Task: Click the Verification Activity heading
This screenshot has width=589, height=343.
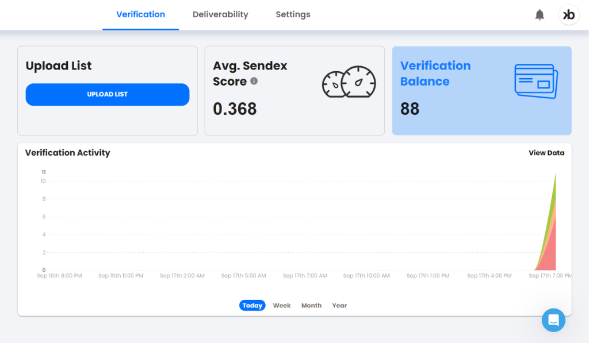Action: (68, 153)
